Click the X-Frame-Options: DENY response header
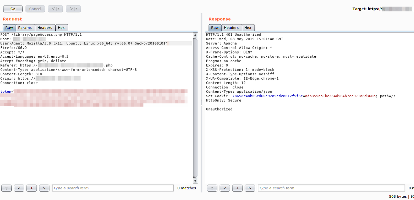414x200 pixels. click(x=229, y=52)
